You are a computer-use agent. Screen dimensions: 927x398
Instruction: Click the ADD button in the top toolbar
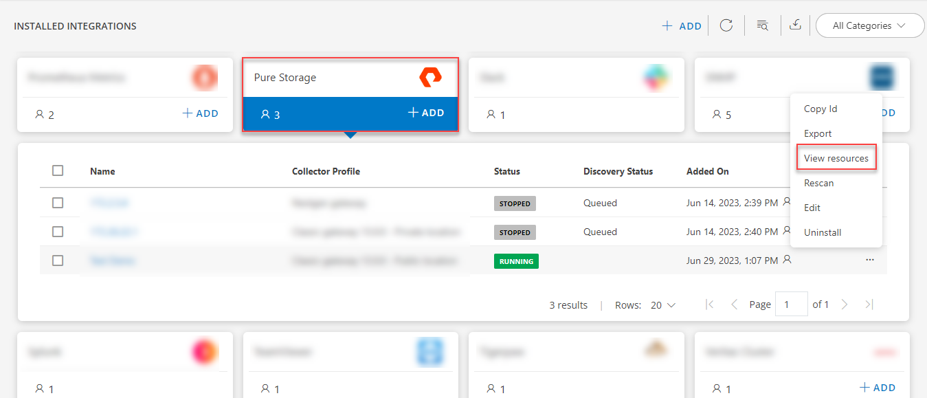681,25
